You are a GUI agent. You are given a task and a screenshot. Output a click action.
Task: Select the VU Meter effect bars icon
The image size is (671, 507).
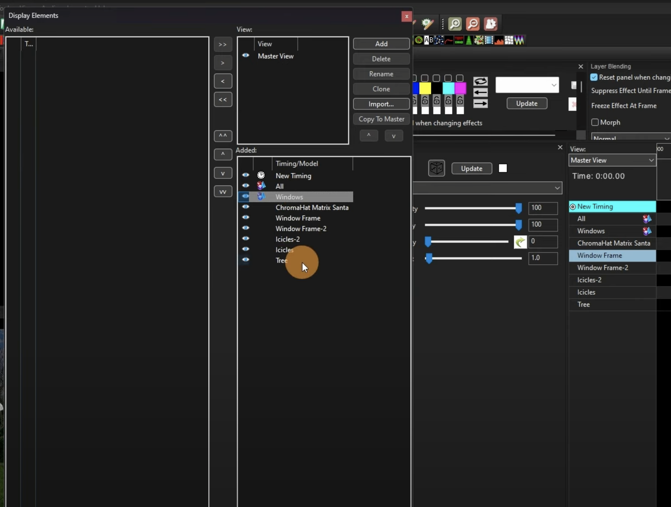(x=499, y=40)
